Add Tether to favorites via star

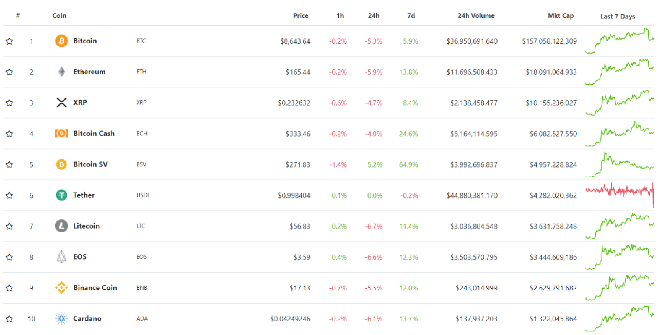click(x=9, y=195)
